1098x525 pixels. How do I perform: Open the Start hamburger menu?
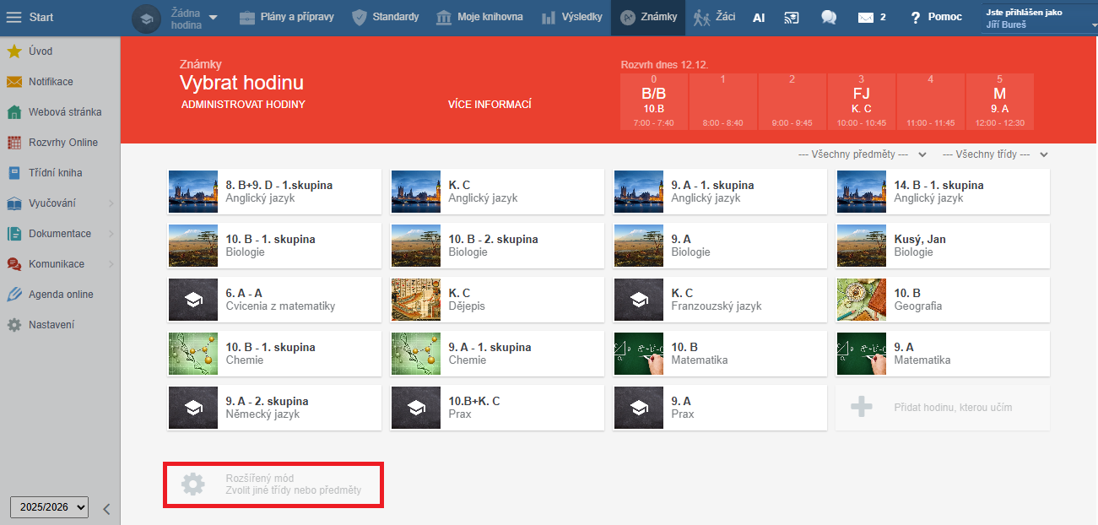pos(14,17)
